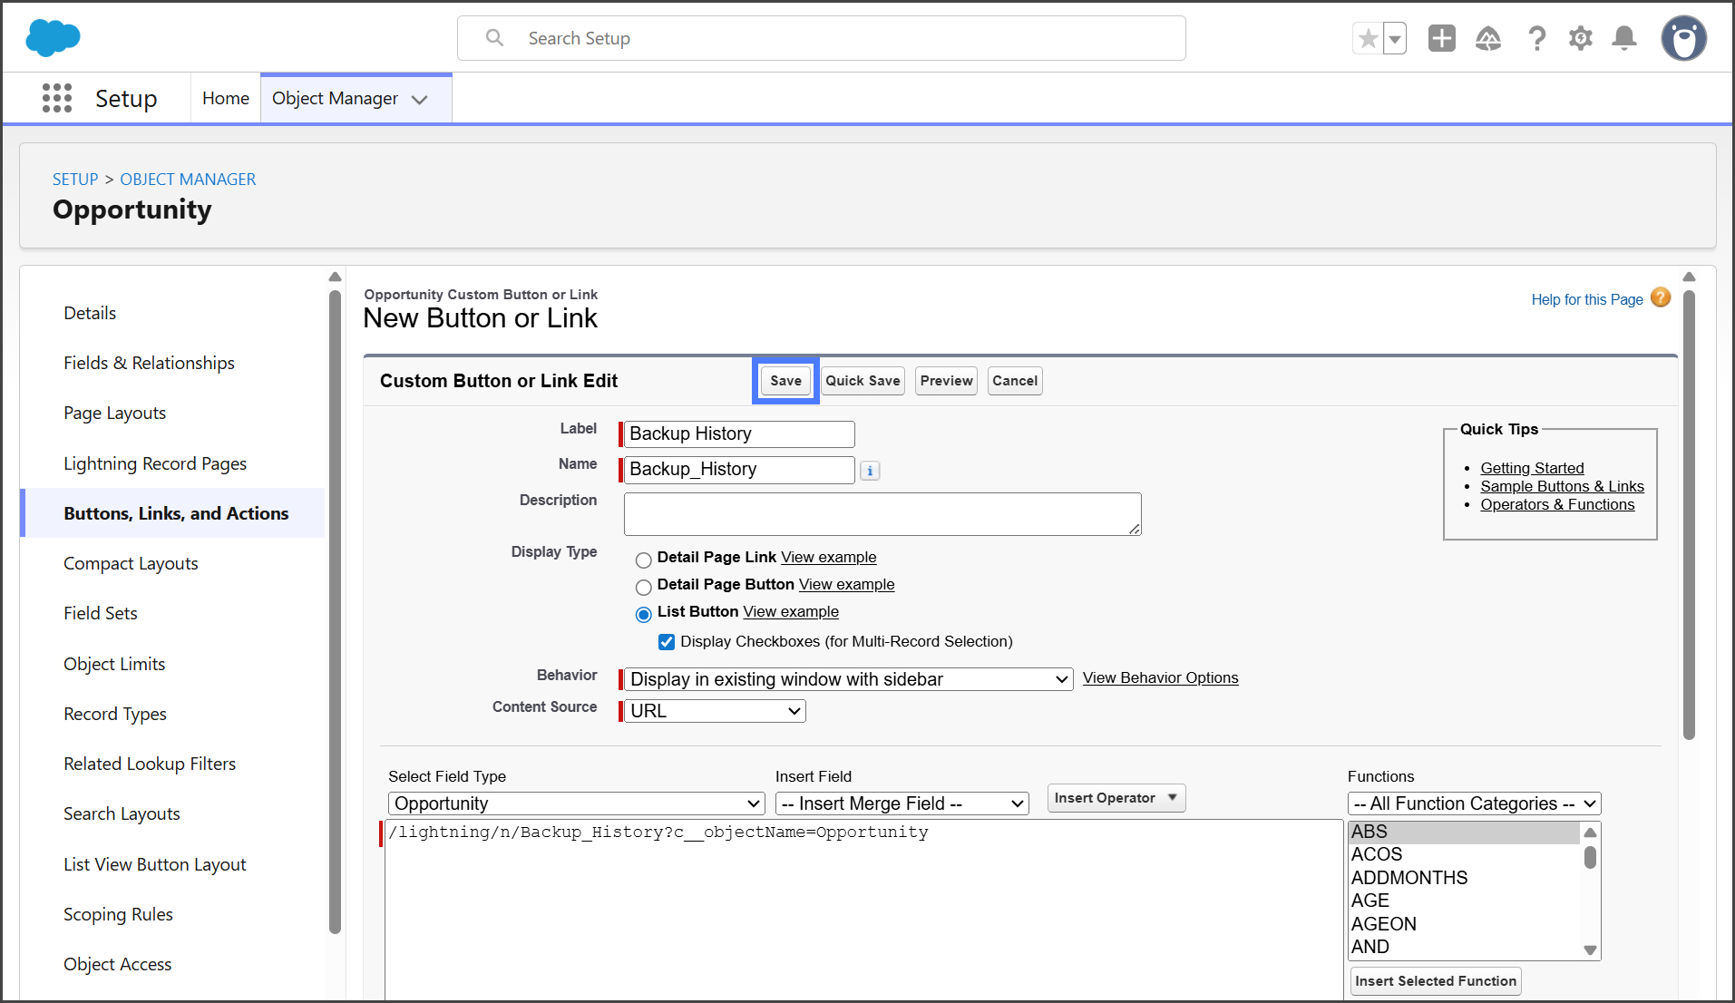Image resolution: width=1735 pixels, height=1003 pixels.
Task: Open the Insert Operator menu
Action: click(1116, 798)
